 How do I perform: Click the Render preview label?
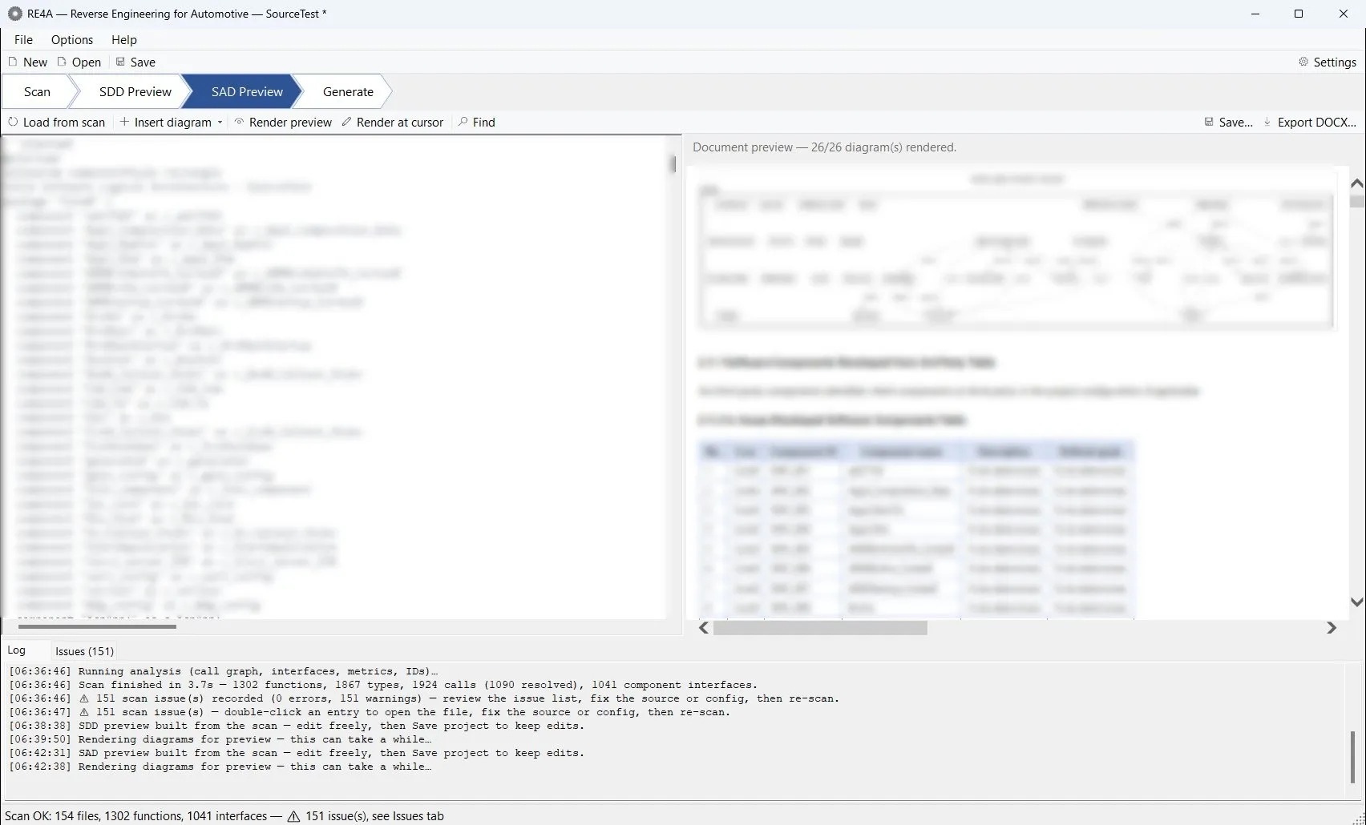[290, 122]
